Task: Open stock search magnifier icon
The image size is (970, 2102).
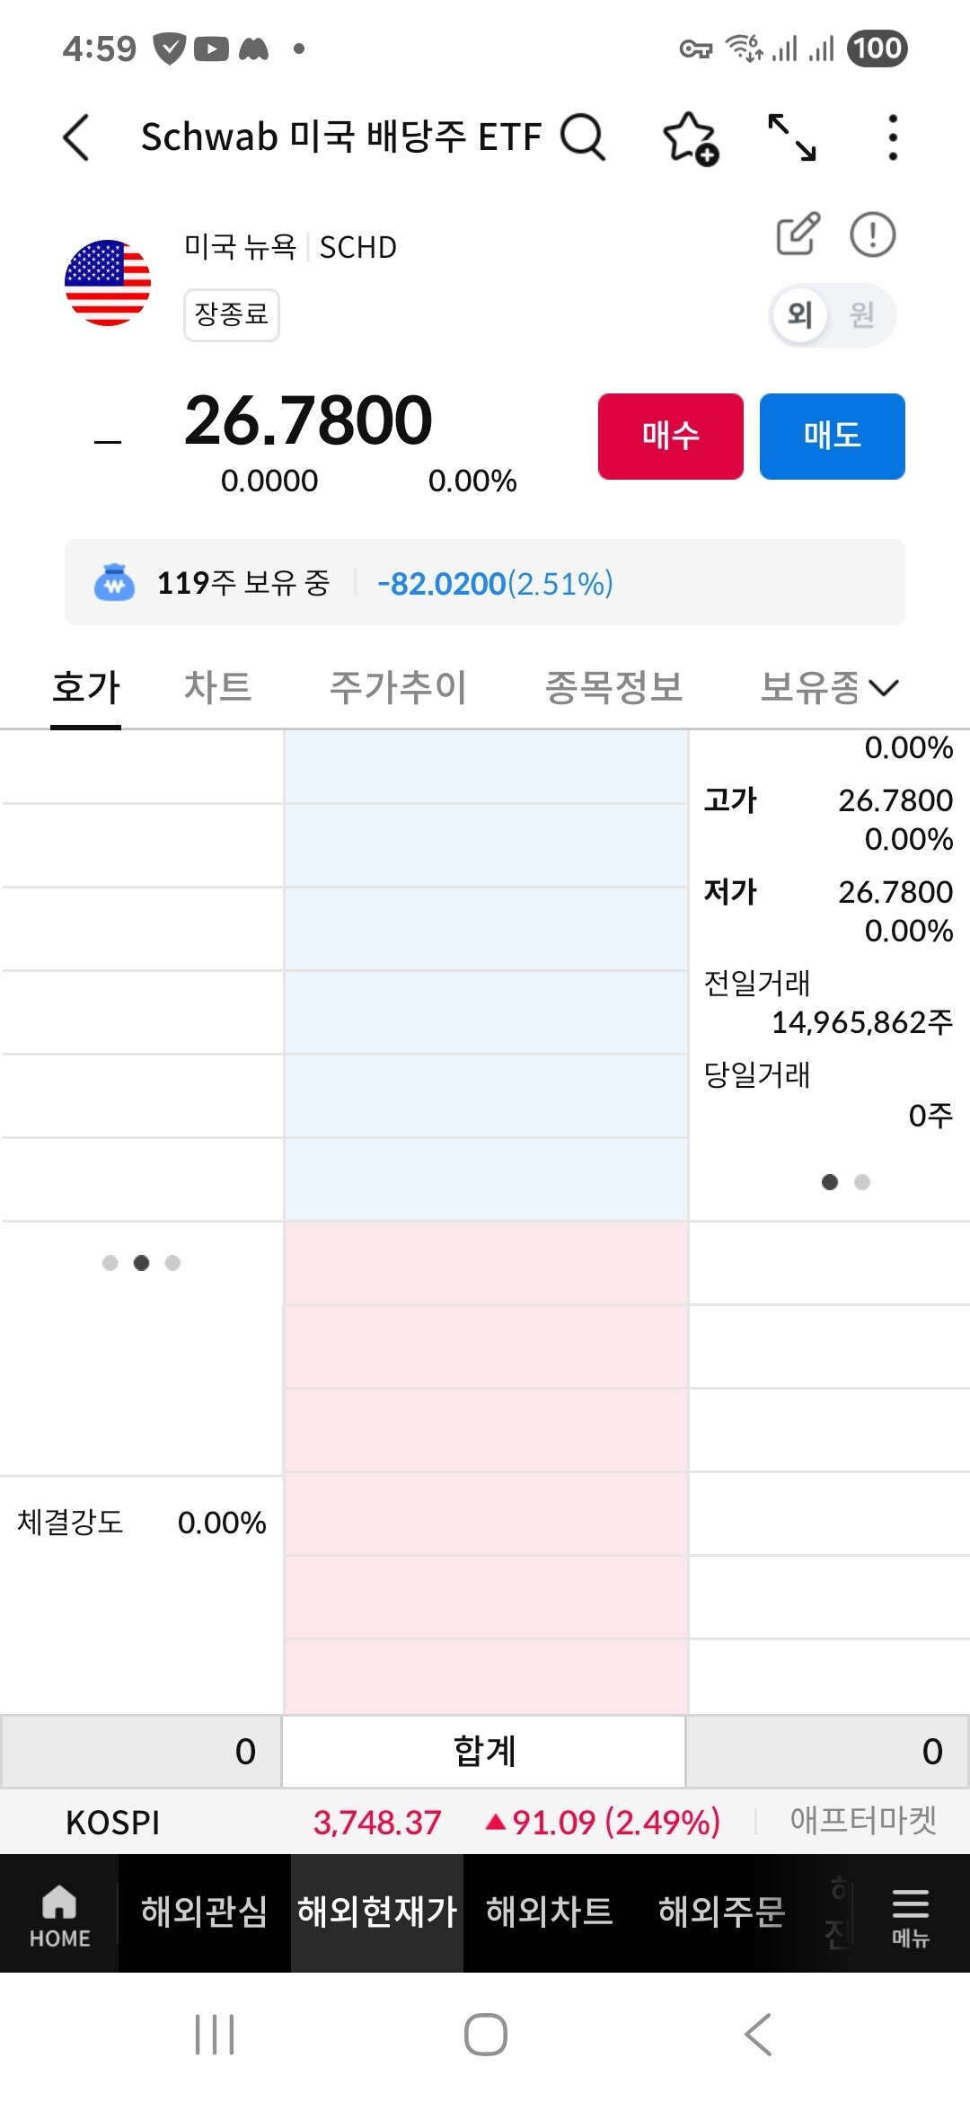Action: (583, 137)
